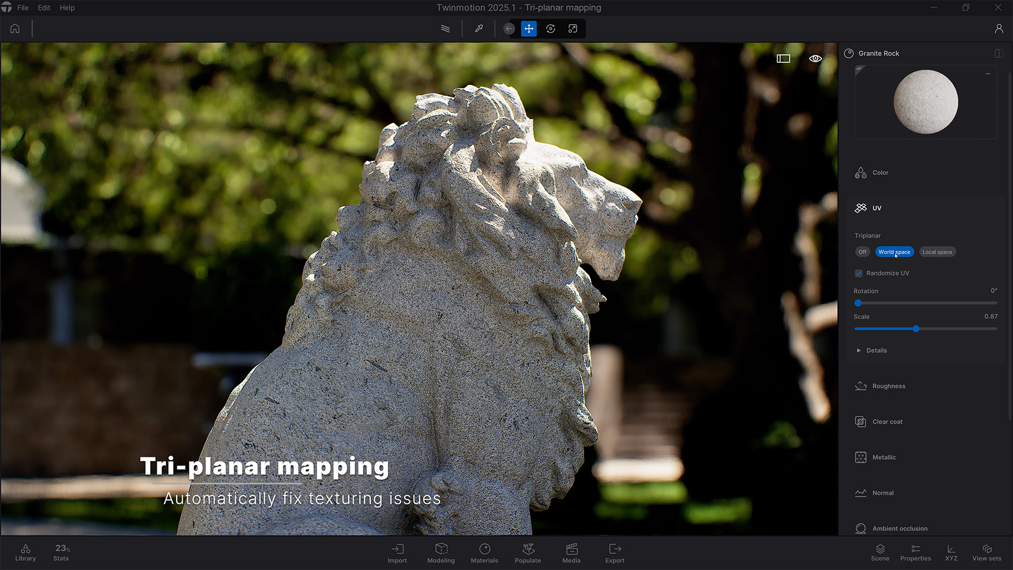This screenshot has height=570, width=1013.
Task: Select the Translate gizmo tool
Action: (x=529, y=28)
